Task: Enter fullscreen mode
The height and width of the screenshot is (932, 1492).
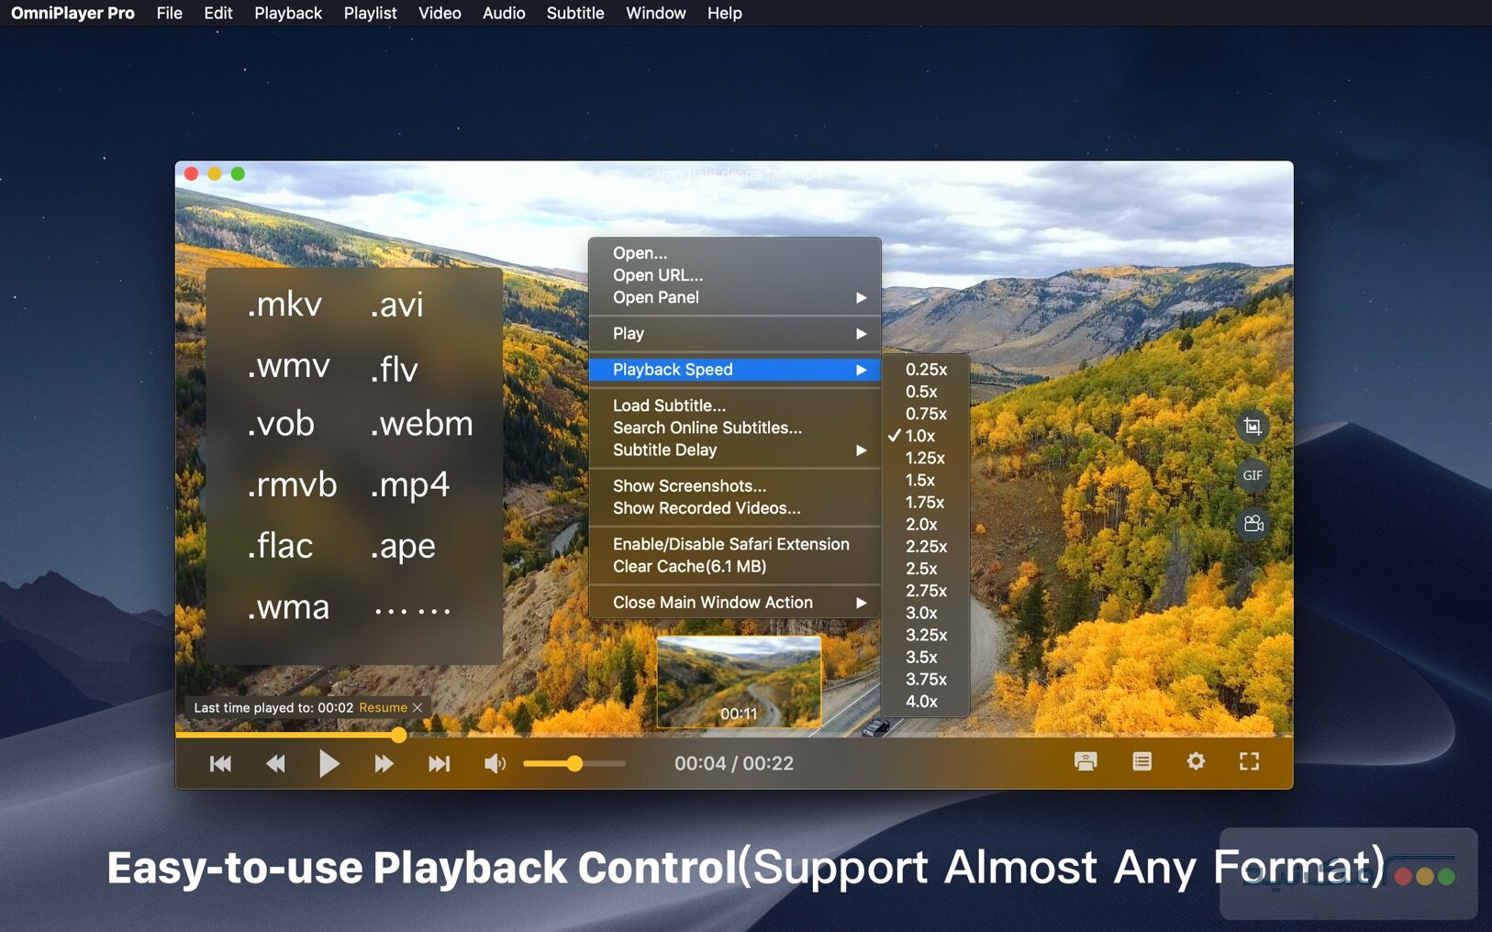Action: 1250,761
